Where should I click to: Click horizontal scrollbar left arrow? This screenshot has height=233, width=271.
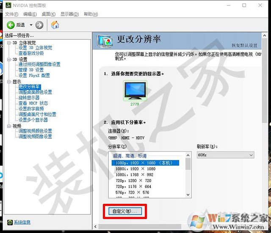pos(96,227)
